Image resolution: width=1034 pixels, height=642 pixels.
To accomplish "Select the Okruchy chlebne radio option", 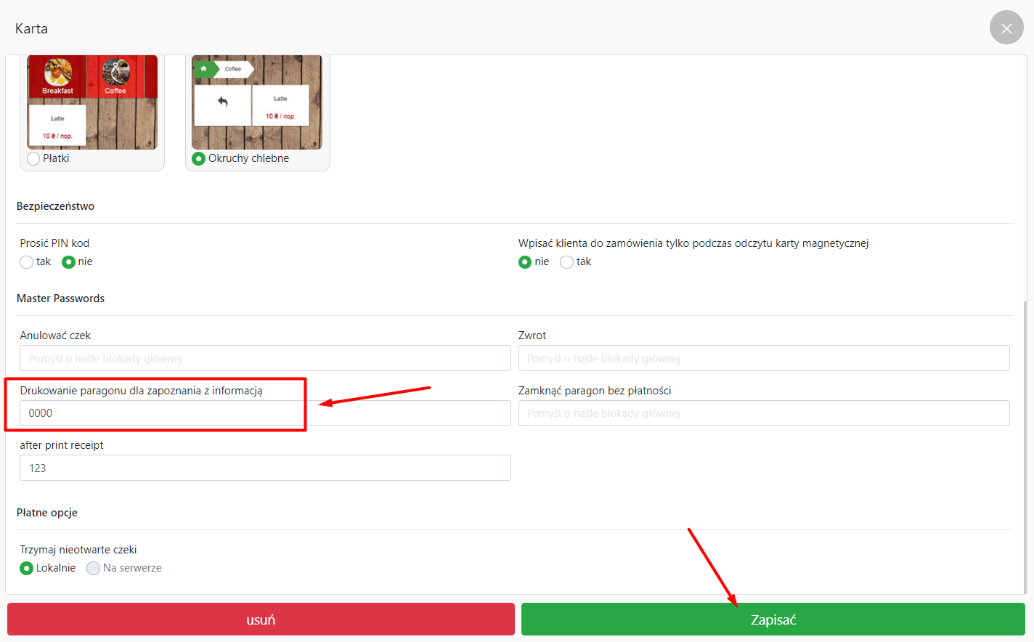I will 199,158.
